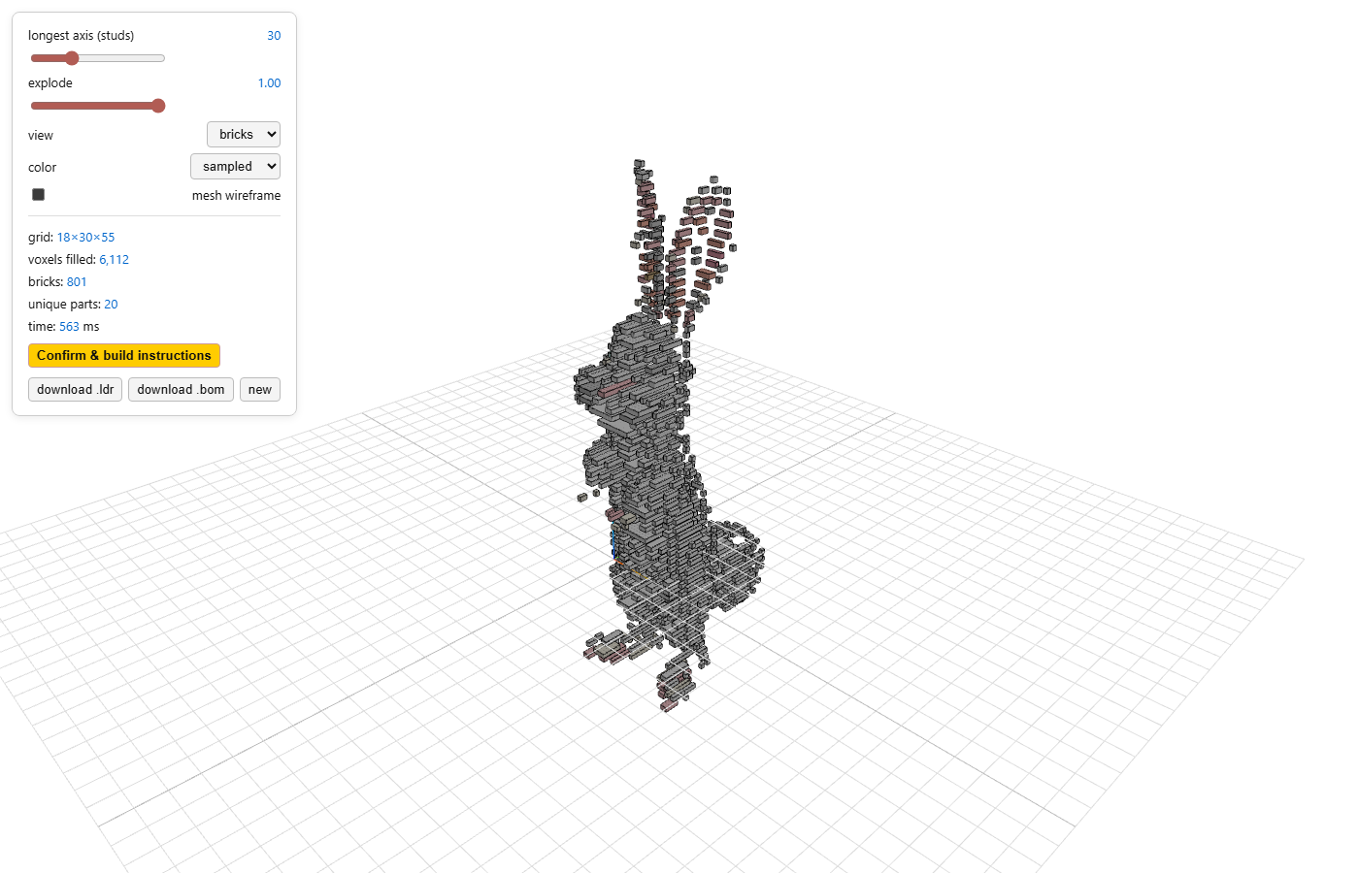Enable the mesh wireframe checkbox
Viewport: 1359px width, 873px height.
click(x=39, y=194)
